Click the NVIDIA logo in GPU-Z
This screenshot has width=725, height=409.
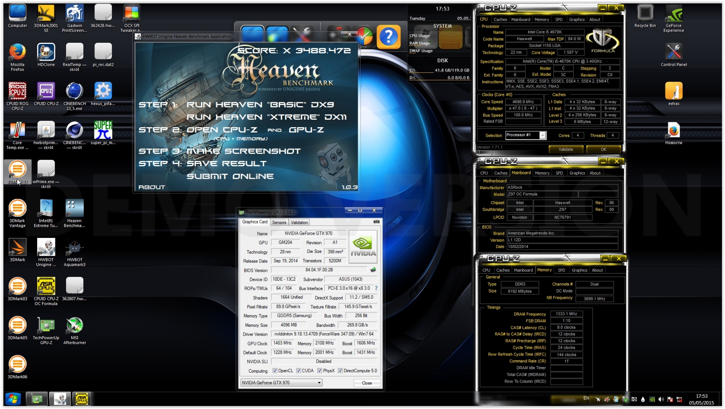363,247
